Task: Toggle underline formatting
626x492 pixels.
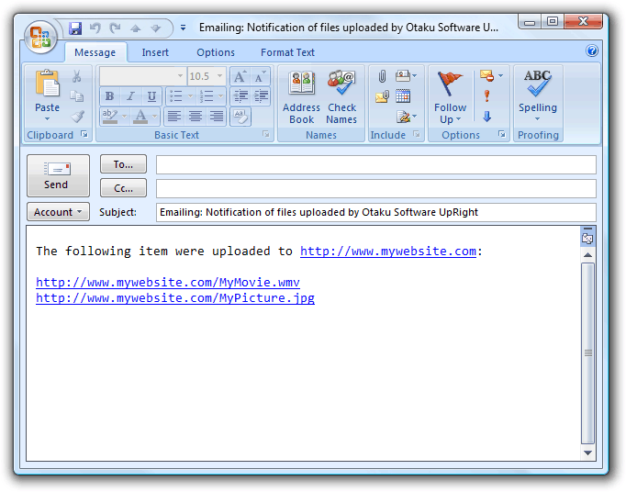Action: coord(151,96)
